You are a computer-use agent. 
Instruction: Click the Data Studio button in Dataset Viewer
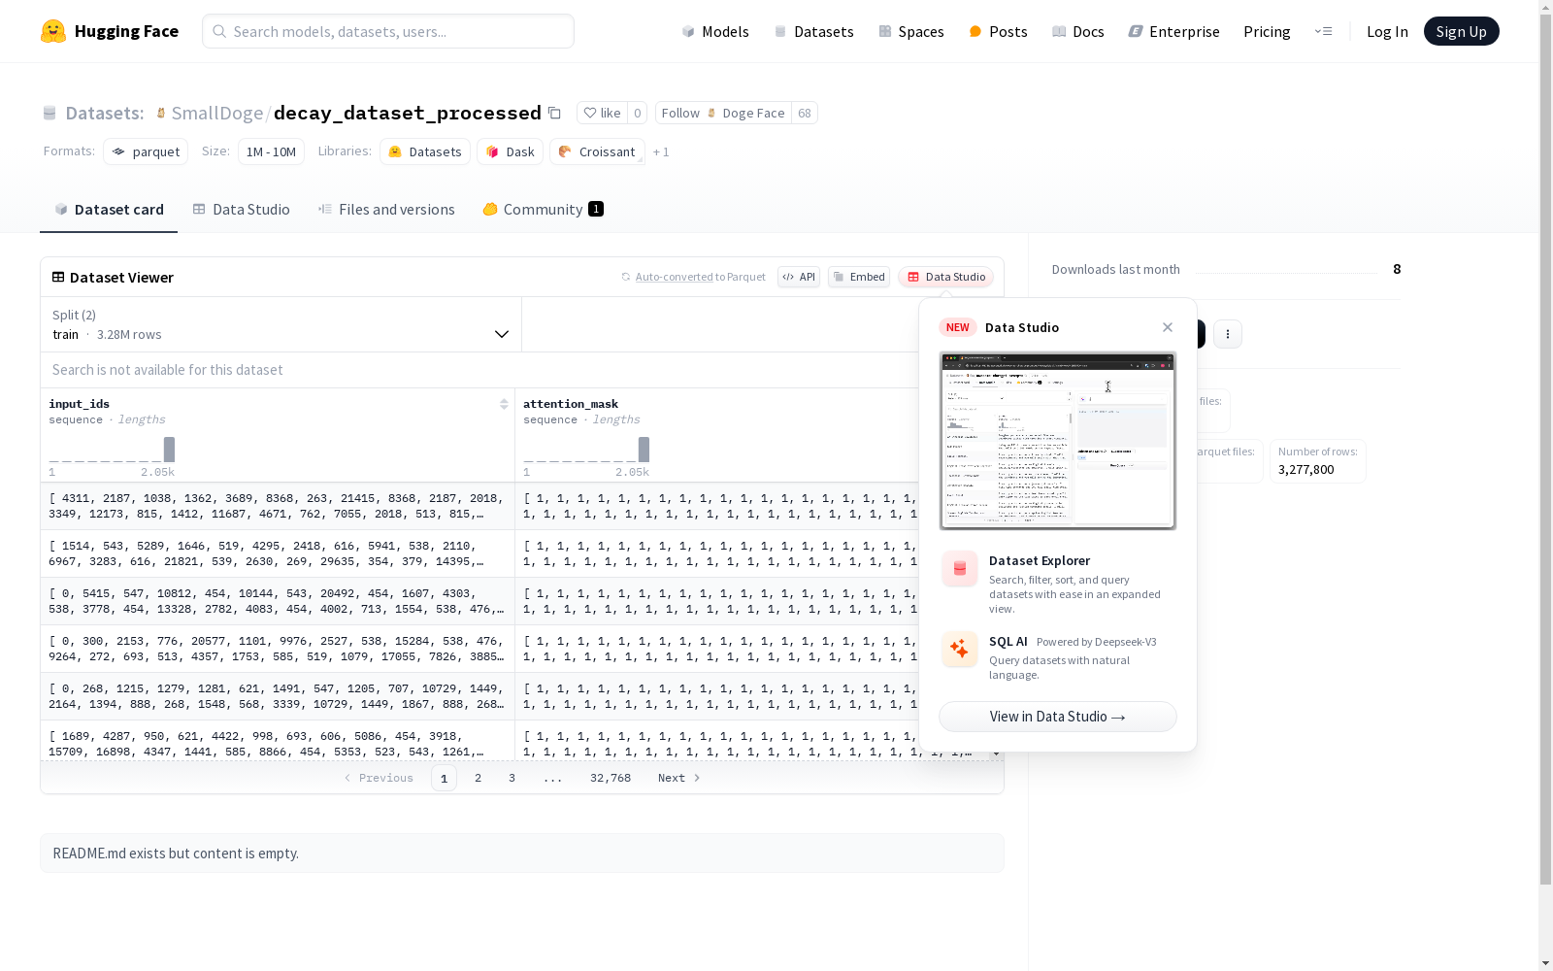(945, 277)
